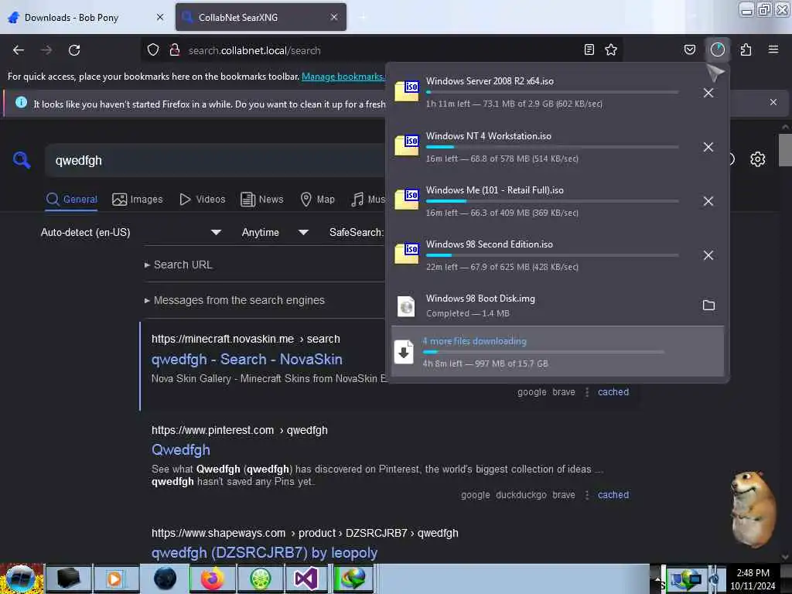Open cached version of Pinterest result
The image size is (792, 594).
tap(613, 494)
